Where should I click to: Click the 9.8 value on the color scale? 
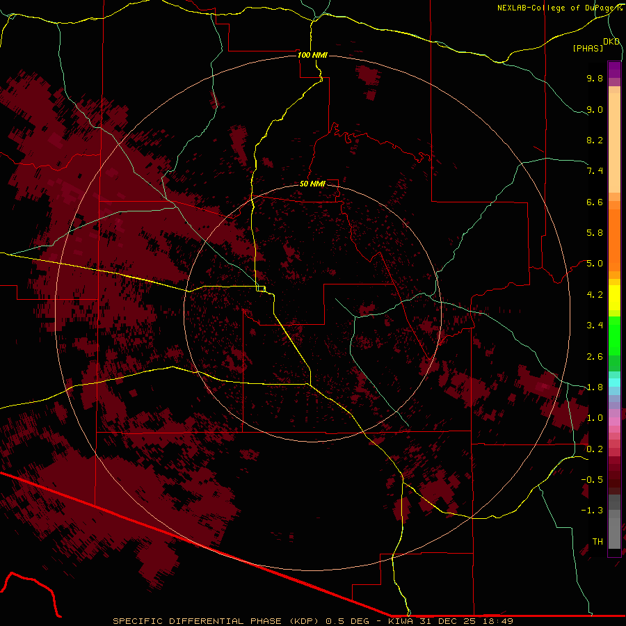595,78
